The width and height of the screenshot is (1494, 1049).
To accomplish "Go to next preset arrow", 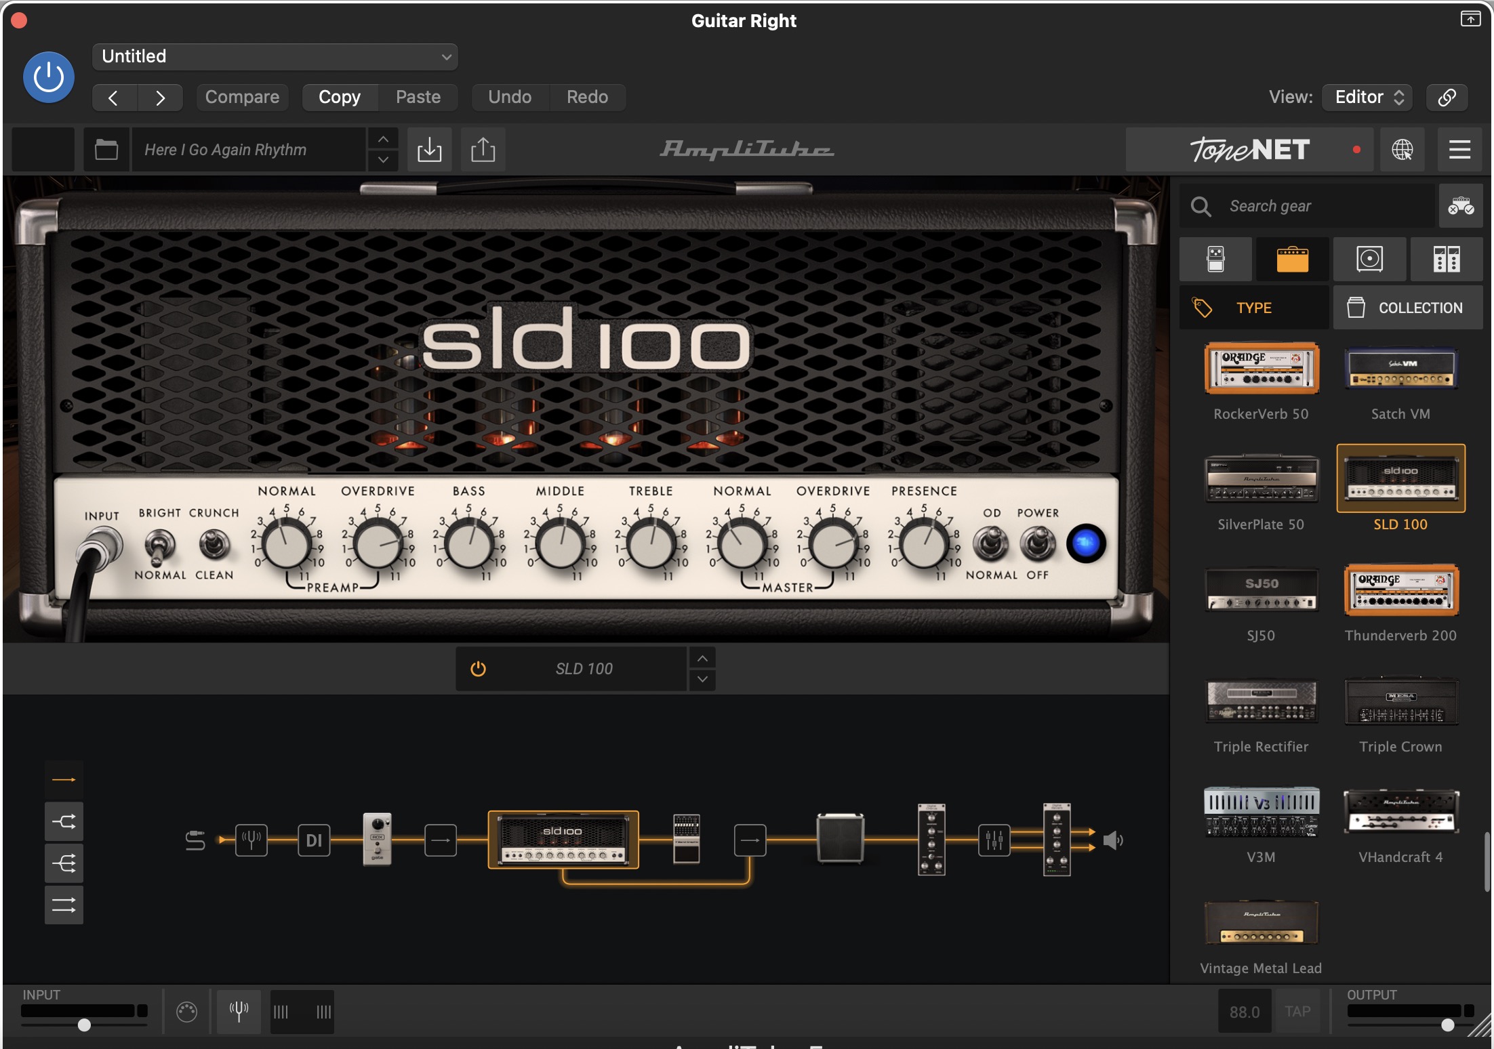I will 160,98.
